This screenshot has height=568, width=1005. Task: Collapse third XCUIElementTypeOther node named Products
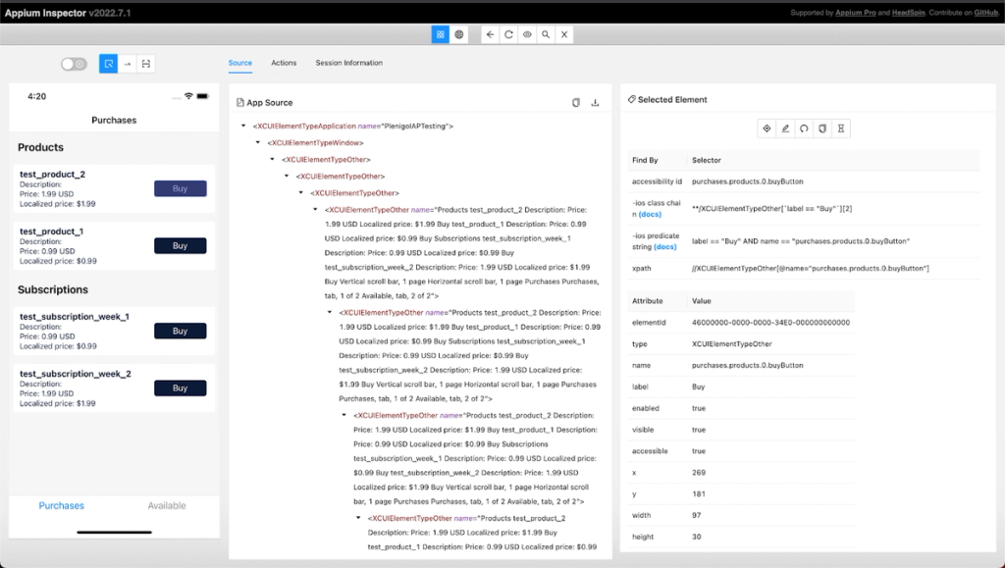click(x=344, y=415)
